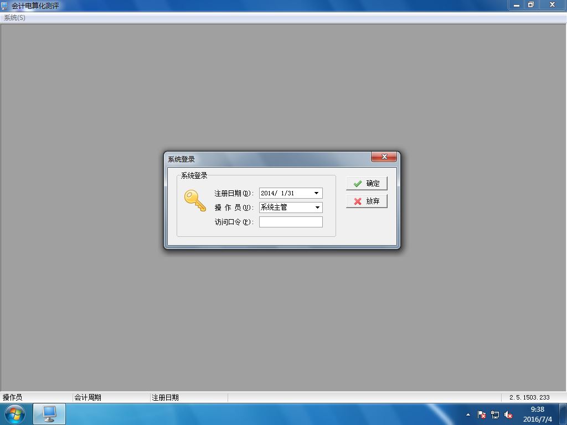Open the Windows Start menu
The height and width of the screenshot is (425, 567).
[15, 414]
